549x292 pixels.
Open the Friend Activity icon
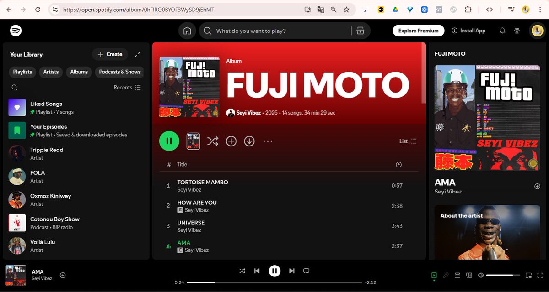pos(517,31)
